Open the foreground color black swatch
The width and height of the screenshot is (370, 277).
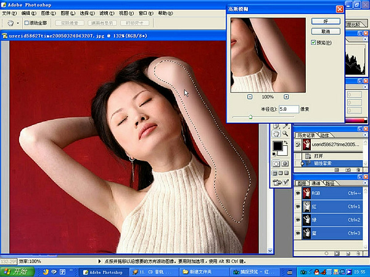277,146
